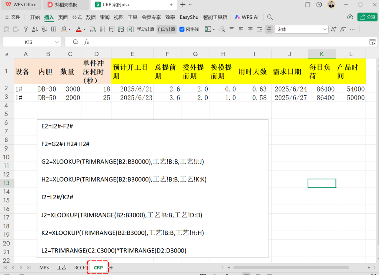Open the 会员专享 ribbon tab
379x275 pixels.
[151, 17]
